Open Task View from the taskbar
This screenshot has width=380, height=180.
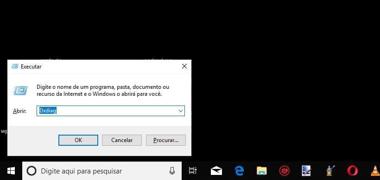pos(193,171)
